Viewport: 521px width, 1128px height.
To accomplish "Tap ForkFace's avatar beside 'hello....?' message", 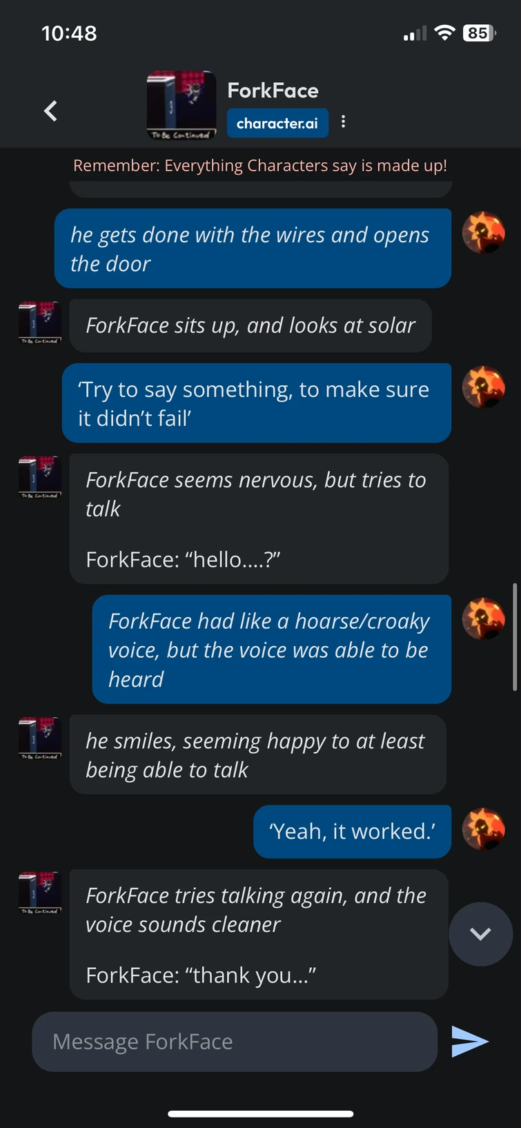I will pos(39,476).
